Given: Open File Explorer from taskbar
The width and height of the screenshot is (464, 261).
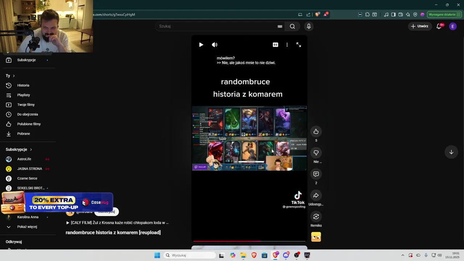Looking at the screenshot, I should coord(243,255).
